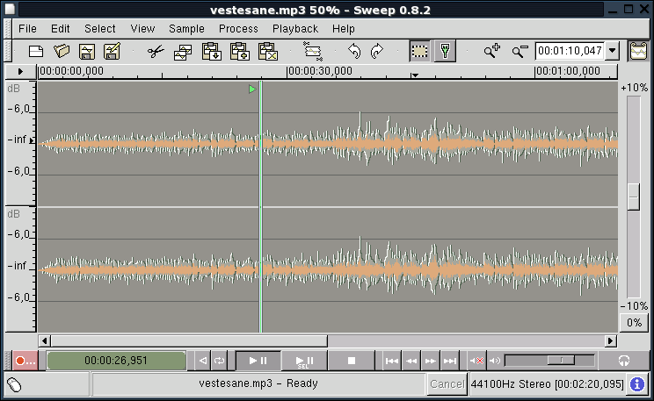The height and width of the screenshot is (401, 654).
Task: Click the Zoom in magnifier icon
Action: pos(491,52)
